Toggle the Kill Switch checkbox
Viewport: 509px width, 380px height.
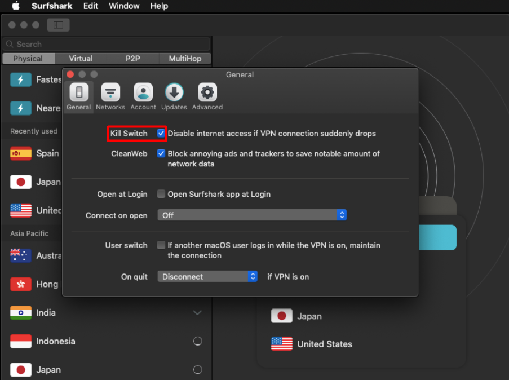click(x=161, y=133)
